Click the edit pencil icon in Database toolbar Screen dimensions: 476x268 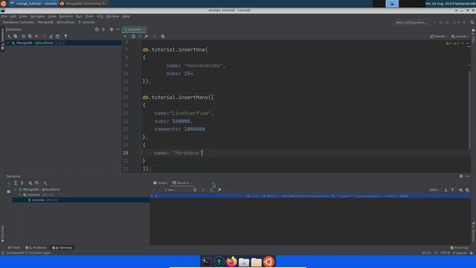[51, 36]
